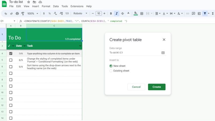Open fill color paint bucket
This screenshot has width=215, height=121.
136,13
